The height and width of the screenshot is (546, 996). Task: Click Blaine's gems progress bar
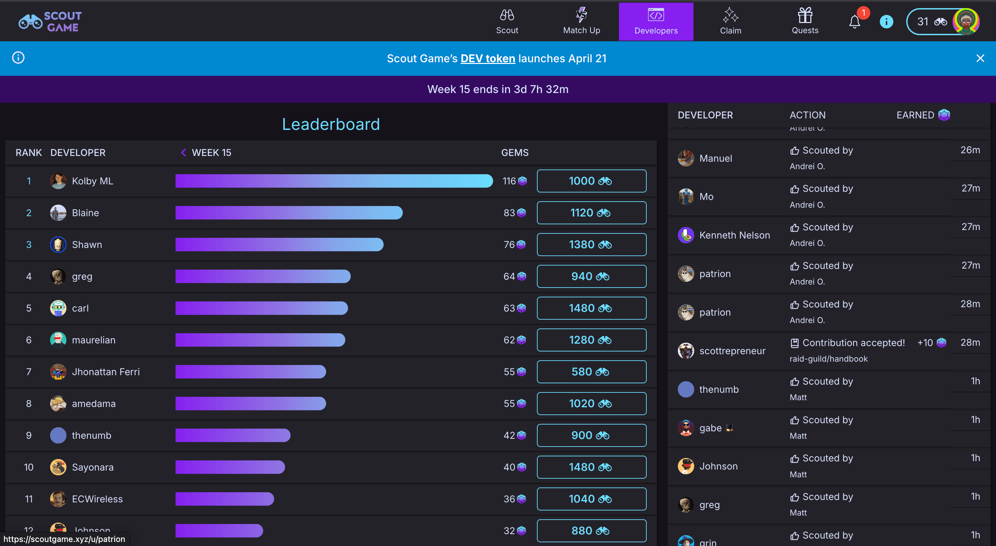click(289, 213)
